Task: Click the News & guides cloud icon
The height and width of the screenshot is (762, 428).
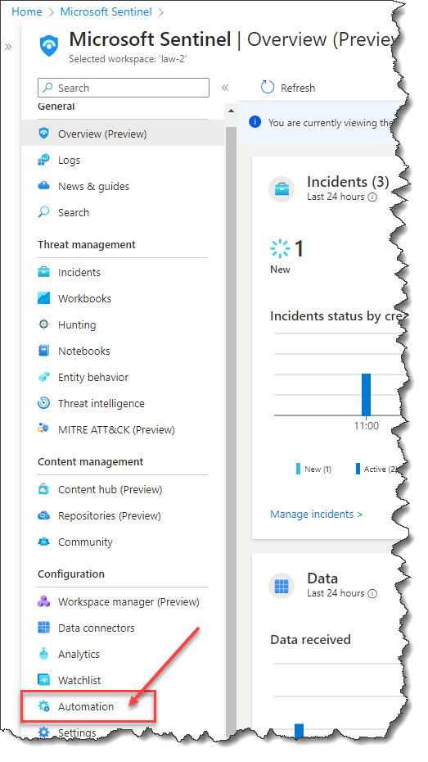Action: click(43, 186)
